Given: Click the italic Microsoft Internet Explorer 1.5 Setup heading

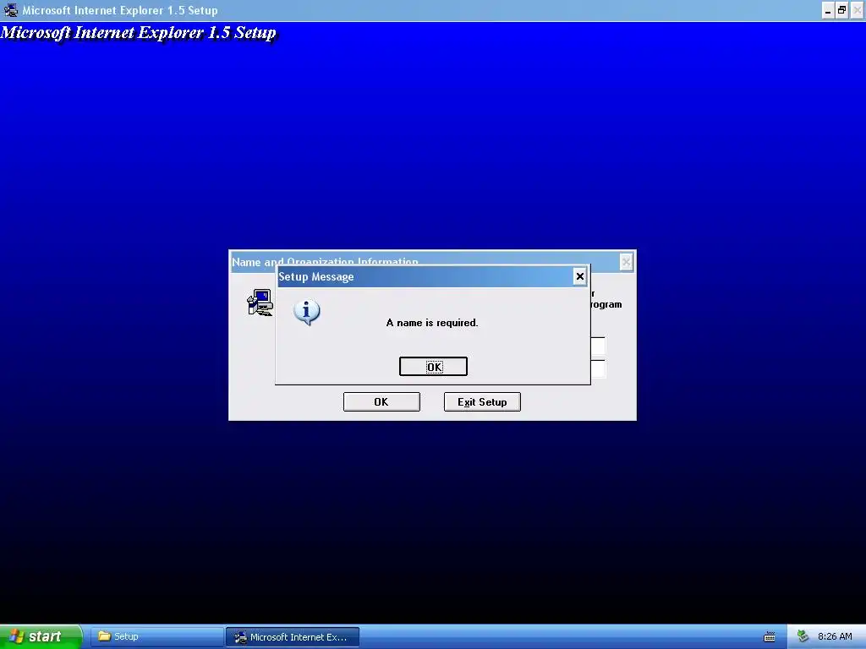Looking at the screenshot, I should (x=139, y=33).
